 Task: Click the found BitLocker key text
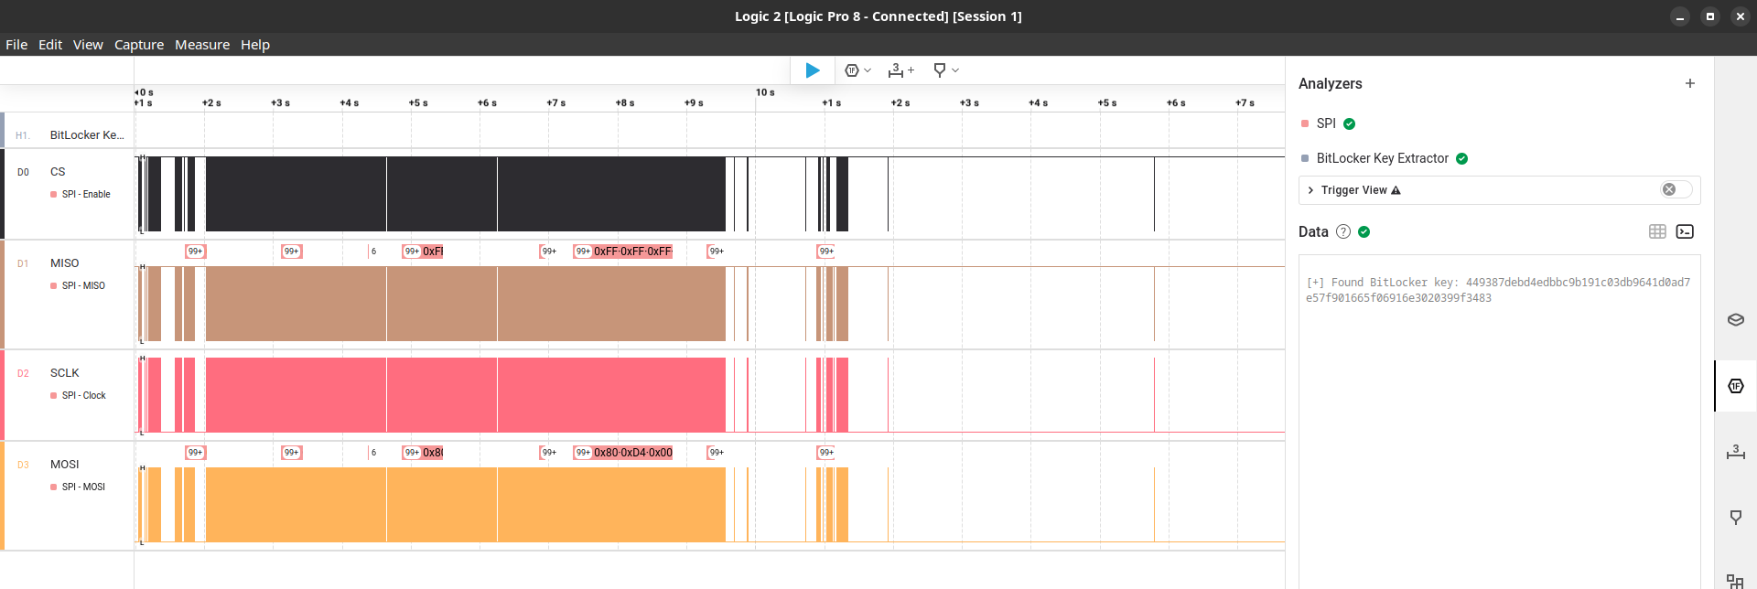tap(1498, 290)
